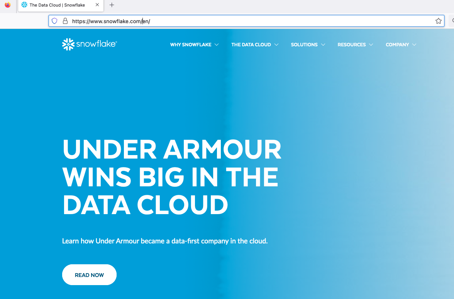Open the Resources menu
The image size is (454, 299).
[351, 45]
